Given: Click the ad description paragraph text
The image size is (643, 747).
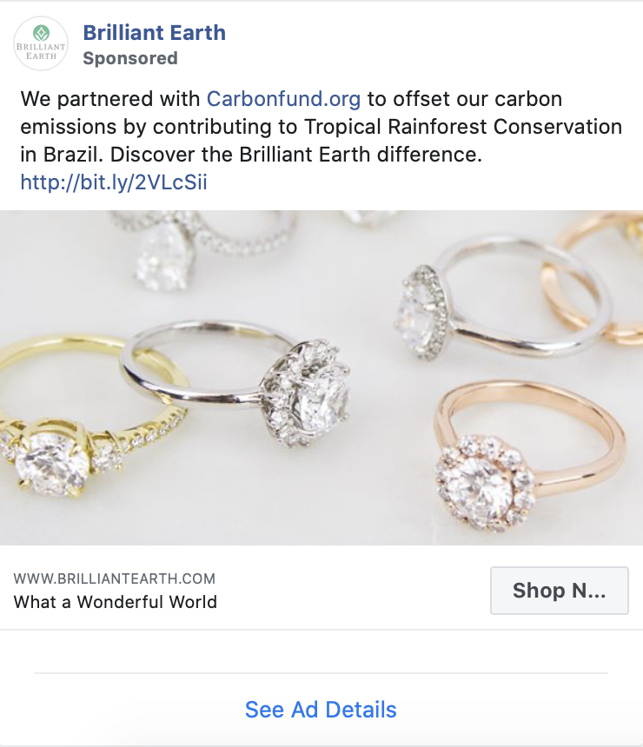Looking at the screenshot, I should (x=321, y=127).
